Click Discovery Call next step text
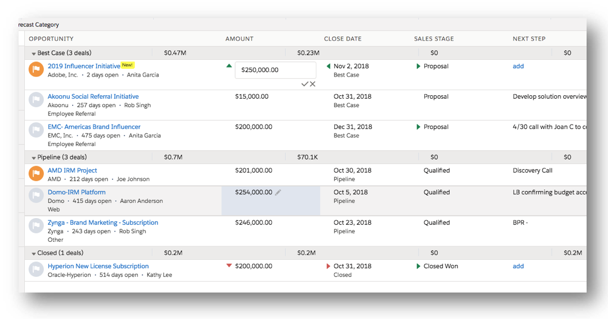 (x=532, y=170)
